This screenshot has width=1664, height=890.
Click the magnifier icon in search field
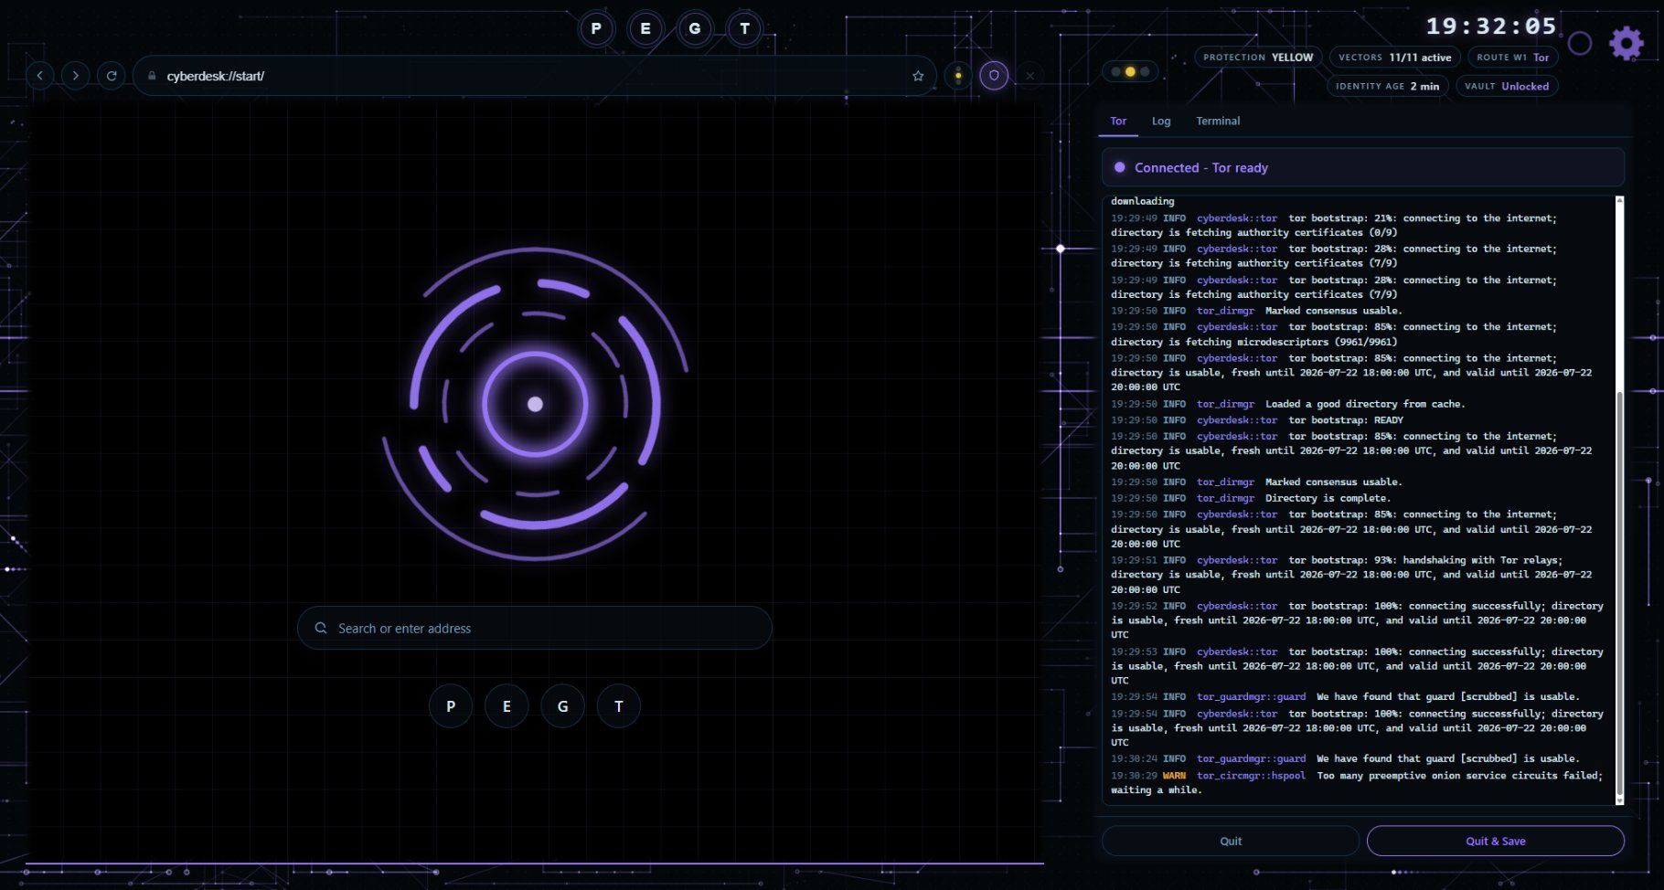(x=321, y=628)
